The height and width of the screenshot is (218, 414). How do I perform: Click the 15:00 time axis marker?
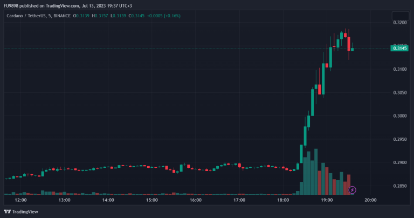coord(152,200)
